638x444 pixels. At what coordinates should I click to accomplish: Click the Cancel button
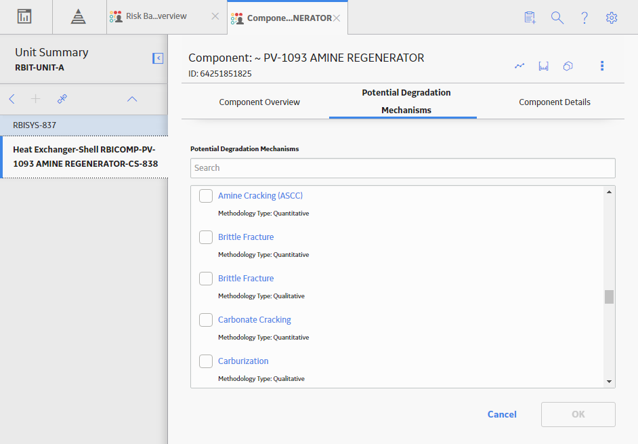pos(502,414)
